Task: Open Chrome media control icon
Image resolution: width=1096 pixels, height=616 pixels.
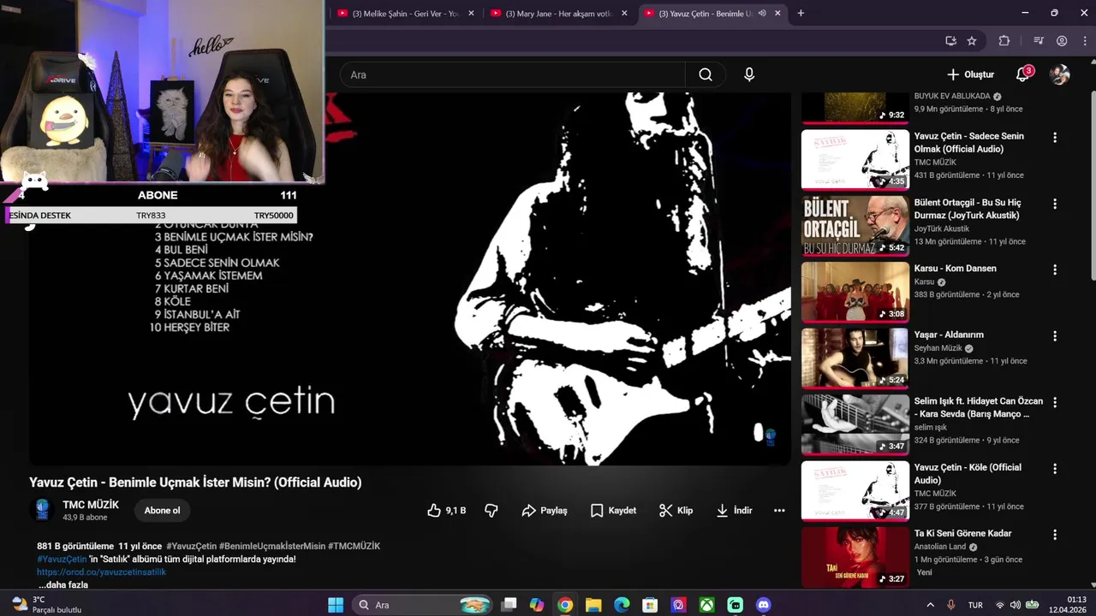Action: coord(1039,41)
